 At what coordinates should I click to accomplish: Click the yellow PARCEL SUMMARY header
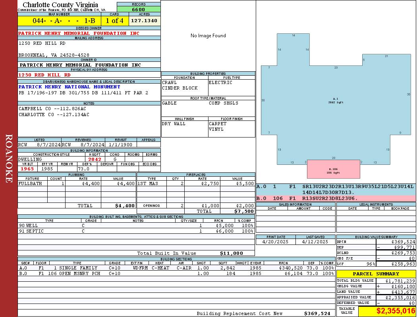(376, 274)
